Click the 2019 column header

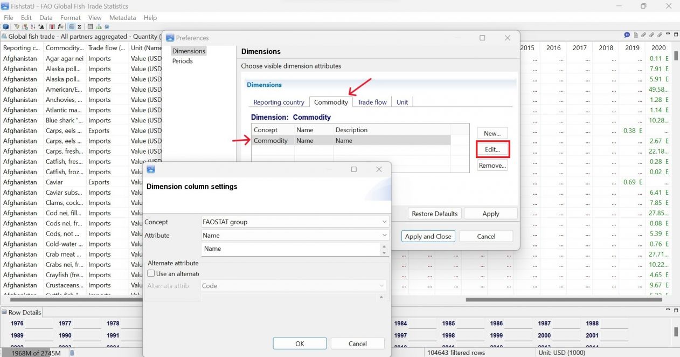pos(632,47)
